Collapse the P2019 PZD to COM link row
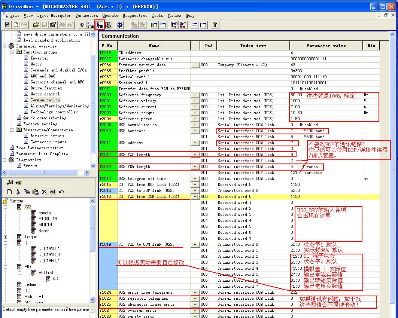The height and width of the screenshot is (318, 398). coord(195,245)
